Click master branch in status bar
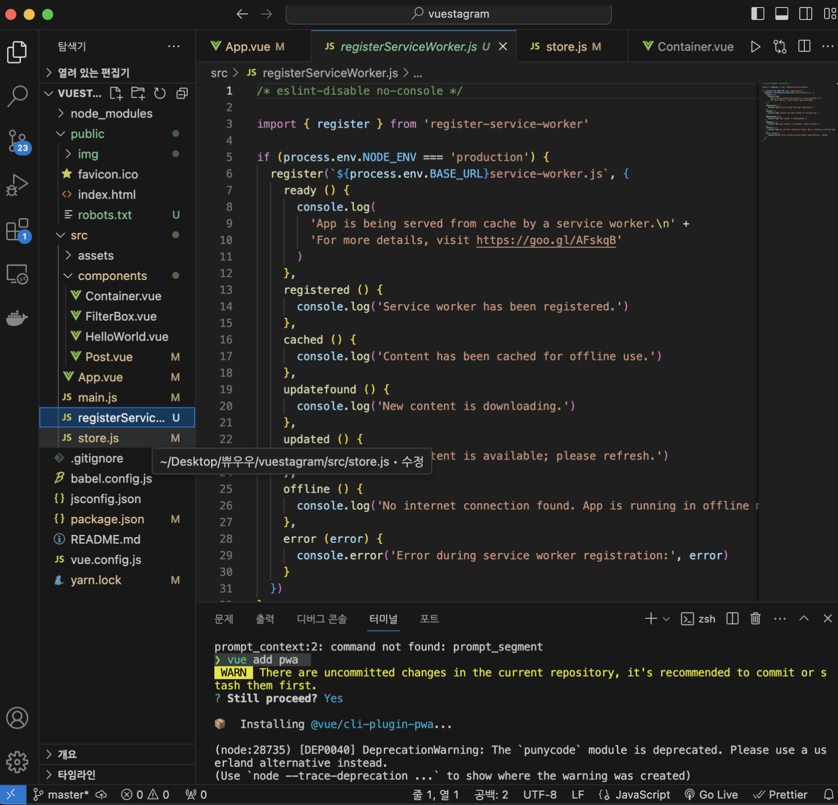Viewport: 838px width, 805px height. [x=61, y=794]
